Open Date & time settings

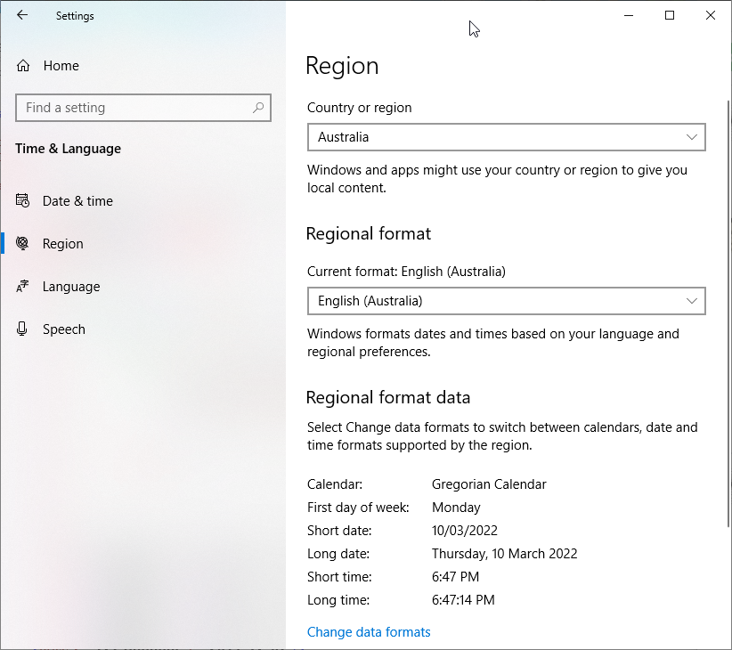142,200
